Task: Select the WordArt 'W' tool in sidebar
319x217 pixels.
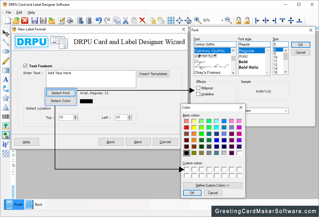Action: tap(5, 144)
